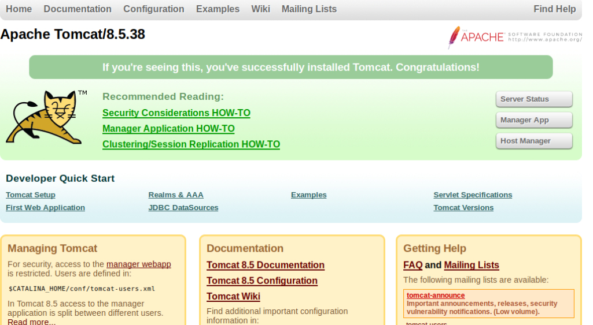Click the Tomcat cat mascot image

point(46,117)
